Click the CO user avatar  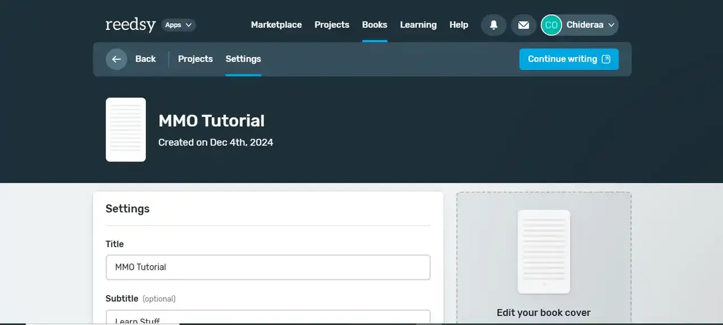551,25
